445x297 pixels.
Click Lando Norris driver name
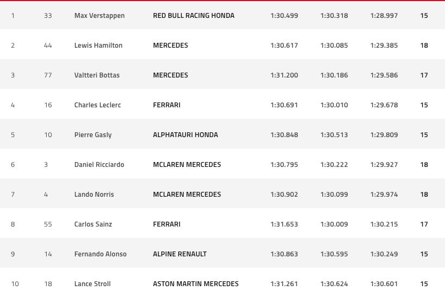[x=94, y=195]
